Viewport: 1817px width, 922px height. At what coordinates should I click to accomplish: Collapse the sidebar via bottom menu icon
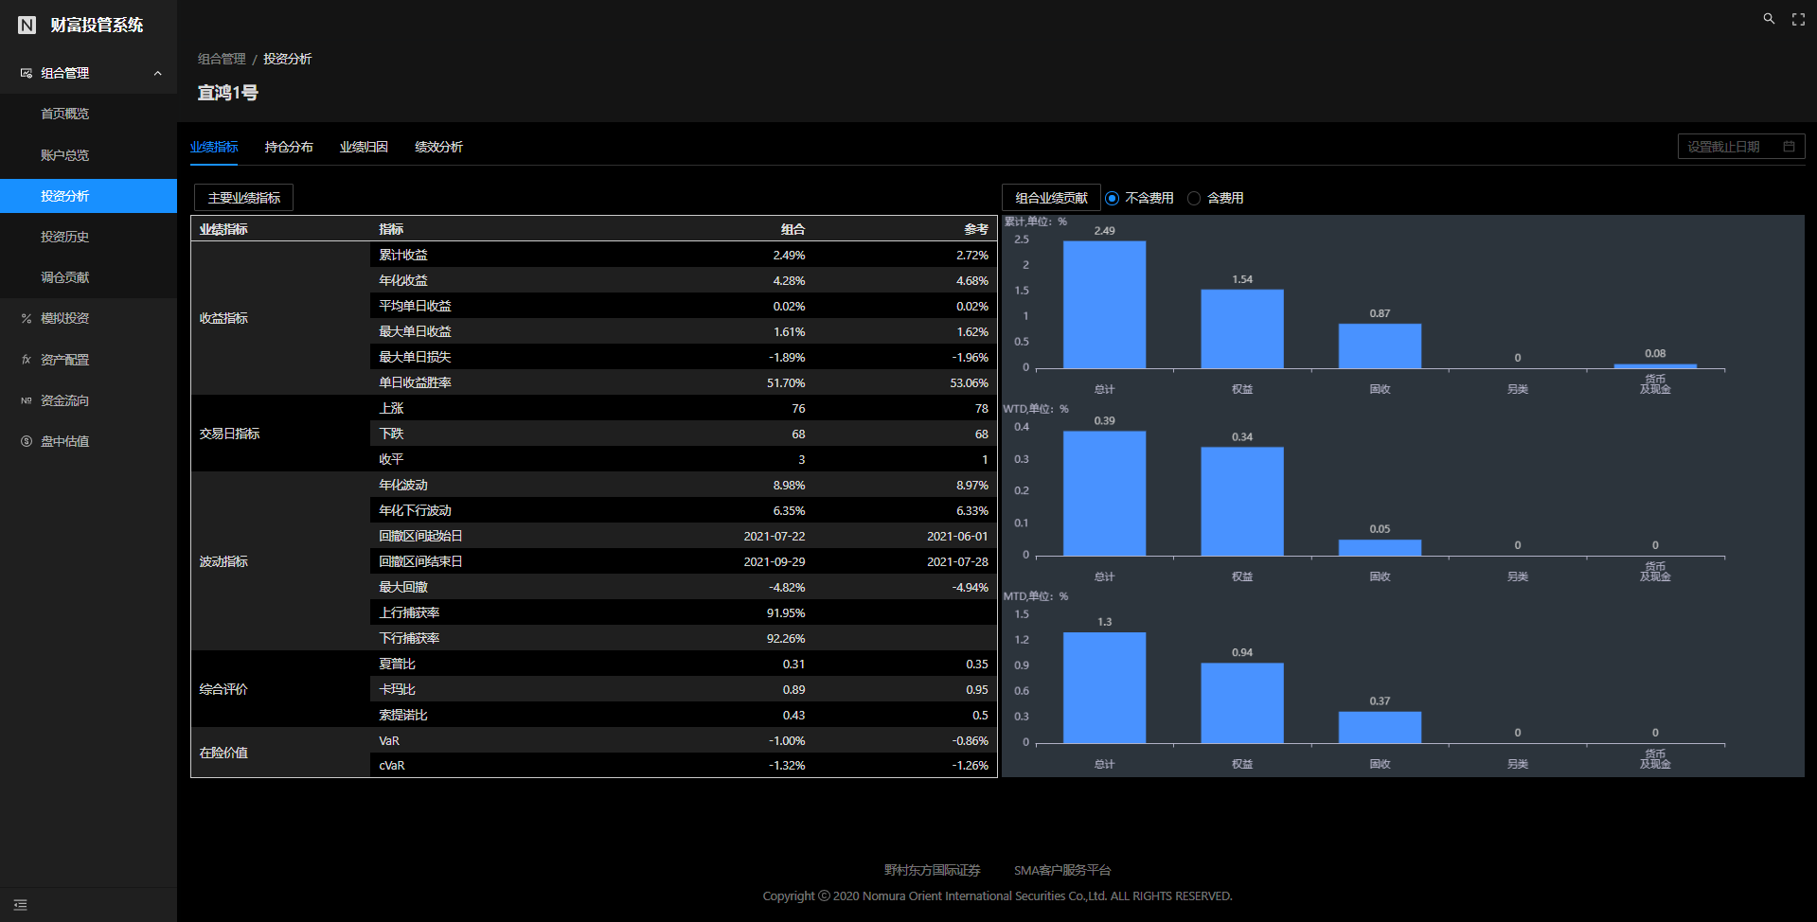(x=21, y=905)
